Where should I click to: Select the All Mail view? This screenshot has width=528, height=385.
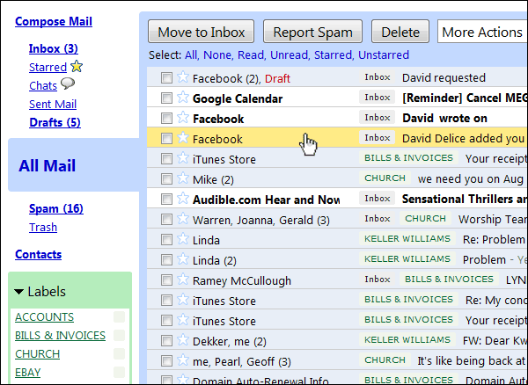point(48,166)
